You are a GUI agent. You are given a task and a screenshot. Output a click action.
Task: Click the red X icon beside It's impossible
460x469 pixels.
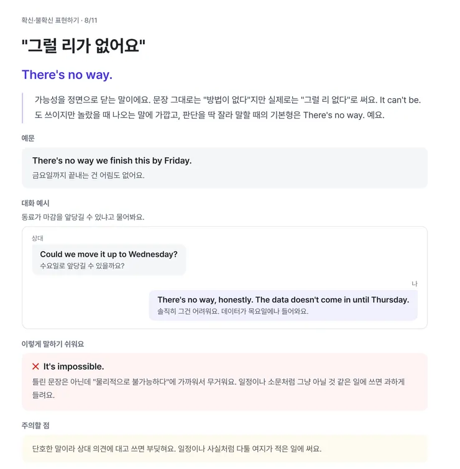(35, 367)
